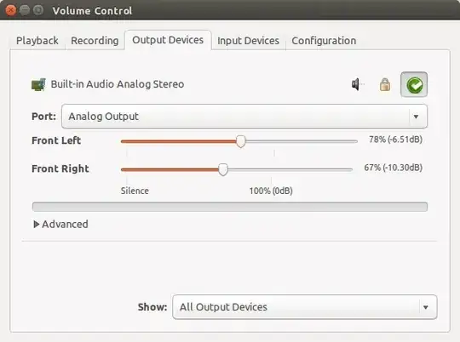This screenshot has height=342, width=460.
Task: Click the Front Left label
Action: click(x=56, y=140)
